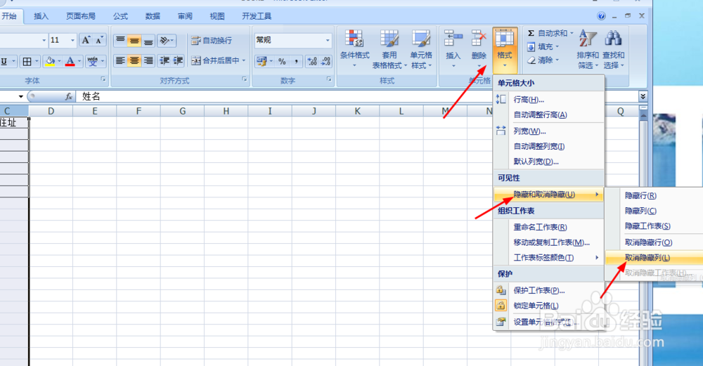
Task: Open the font name dropdown arrow
Action: pyautogui.click(x=44, y=40)
